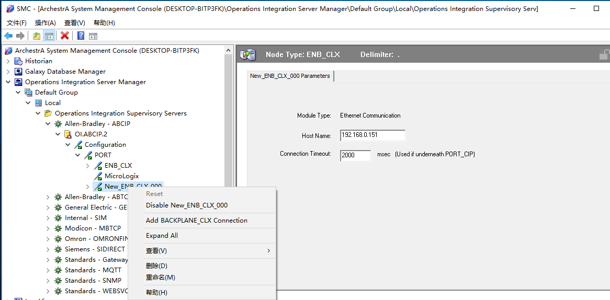The height and width of the screenshot is (300, 610).
Task: Expand the Siemens - SIDIRECT node
Action: pyautogui.click(x=48, y=249)
